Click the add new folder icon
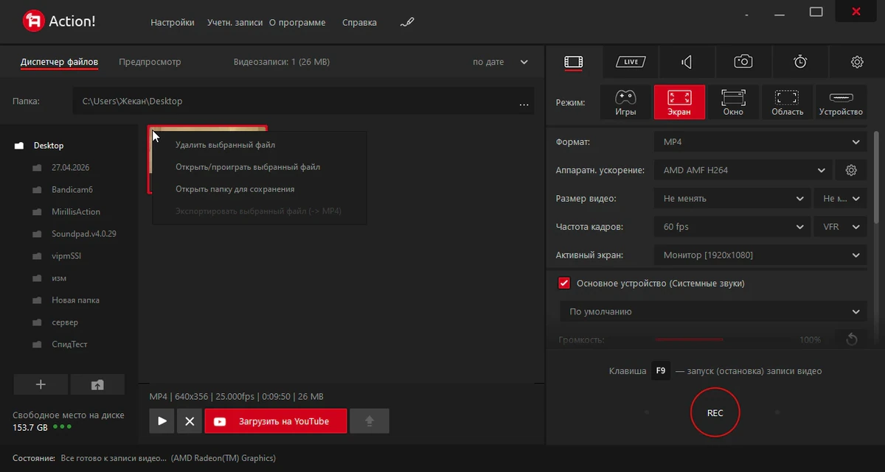The width and height of the screenshot is (885, 472). coord(41,384)
